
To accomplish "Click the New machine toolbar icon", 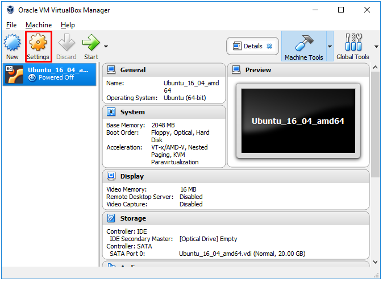I will tap(12, 43).
